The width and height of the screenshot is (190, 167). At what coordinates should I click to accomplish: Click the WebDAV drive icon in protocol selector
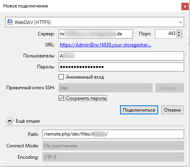[10, 22]
